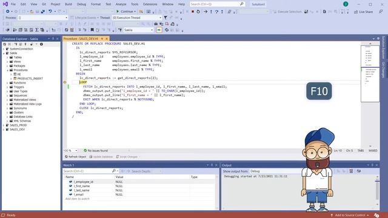The width and height of the screenshot is (388, 218).
Task: Open the Sakila connection dropdown in toolbar
Action: pyautogui.click(x=152, y=30)
